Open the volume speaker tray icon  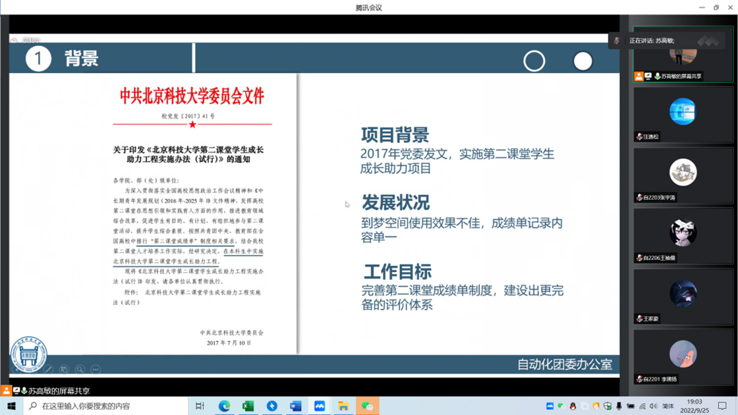coord(654,406)
